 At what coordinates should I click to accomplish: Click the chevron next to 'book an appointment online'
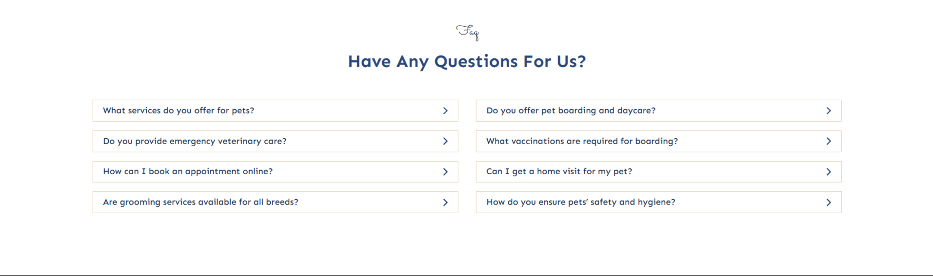pyautogui.click(x=445, y=172)
